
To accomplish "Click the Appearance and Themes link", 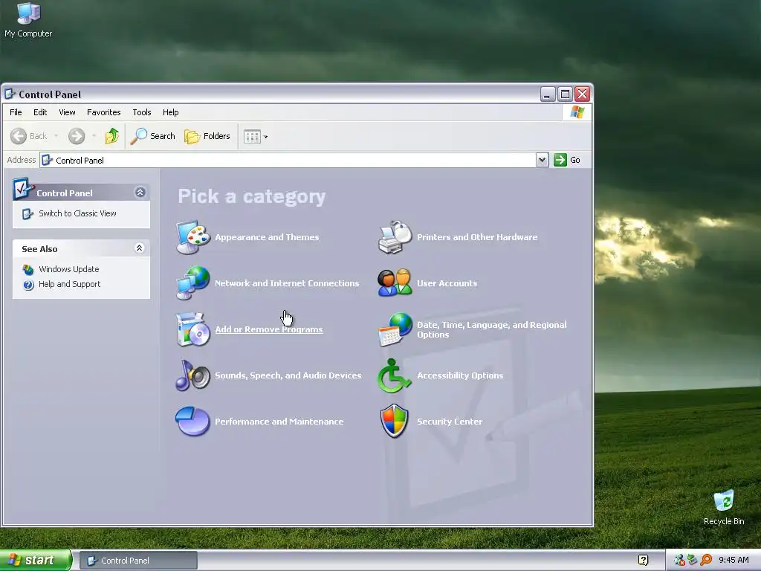I will (267, 237).
